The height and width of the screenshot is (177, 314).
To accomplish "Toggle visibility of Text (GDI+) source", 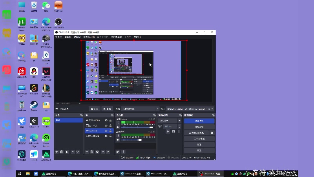I will (106, 120).
